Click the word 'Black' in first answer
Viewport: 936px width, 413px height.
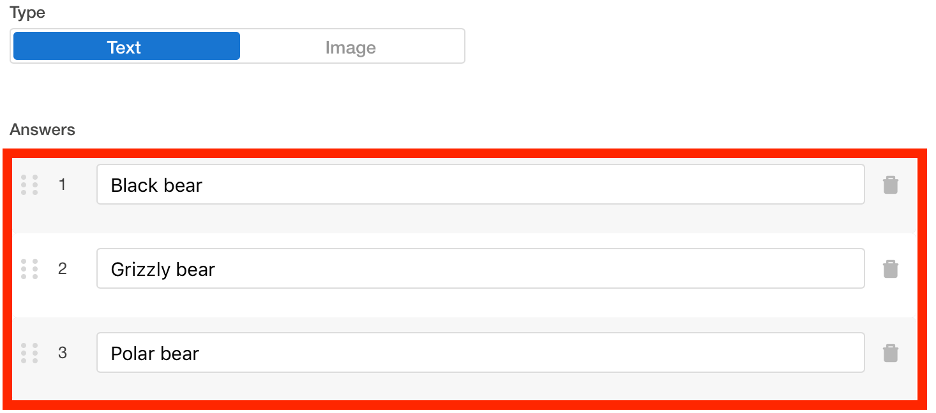coord(133,185)
